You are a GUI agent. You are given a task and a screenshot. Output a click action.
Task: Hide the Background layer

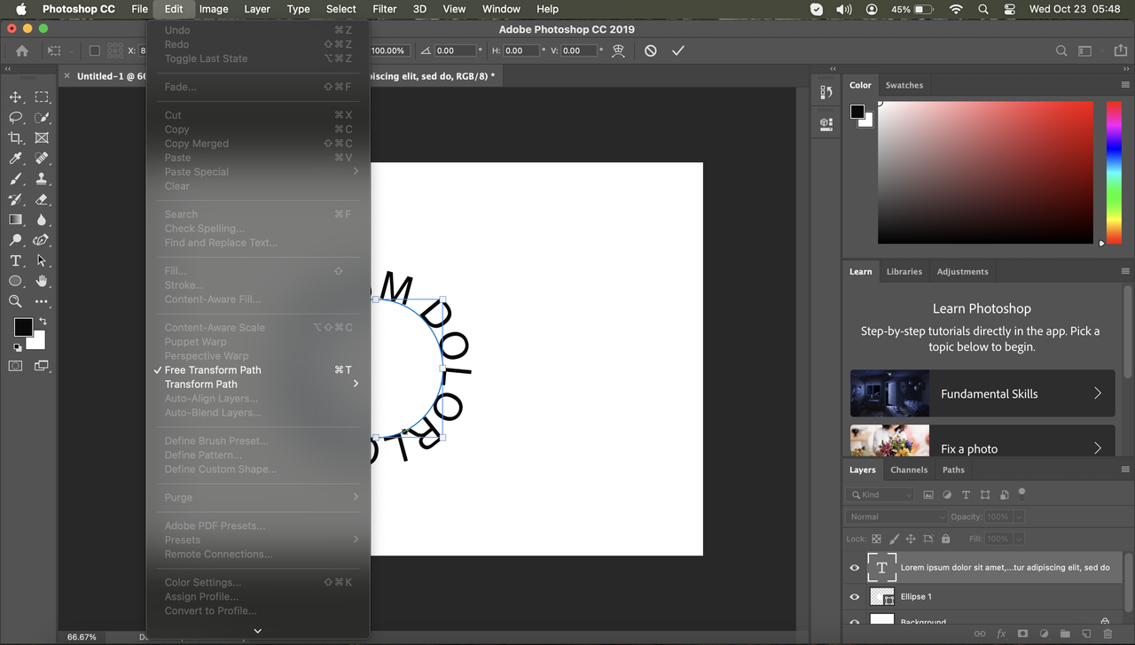pos(854,622)
